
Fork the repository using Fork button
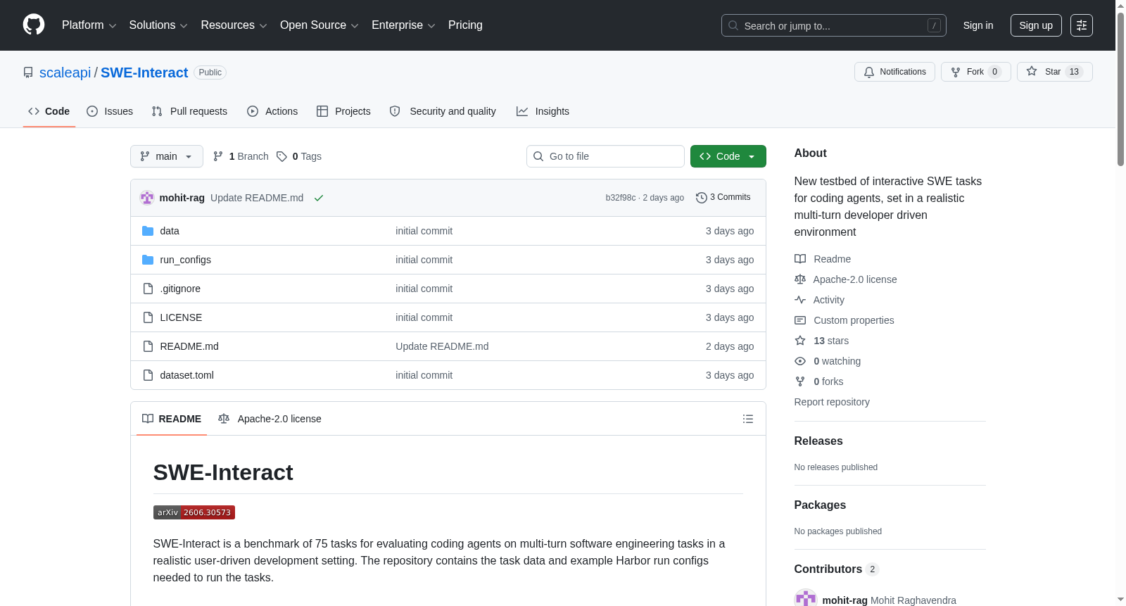(976, 72)
